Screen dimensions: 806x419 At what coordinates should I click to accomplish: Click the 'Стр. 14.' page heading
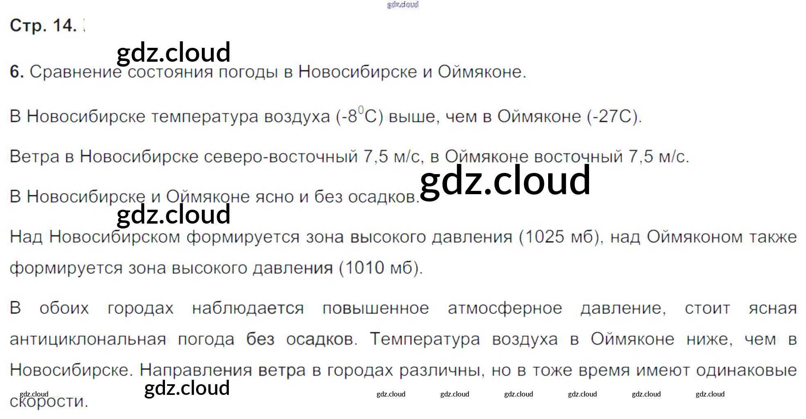(43, 25)
